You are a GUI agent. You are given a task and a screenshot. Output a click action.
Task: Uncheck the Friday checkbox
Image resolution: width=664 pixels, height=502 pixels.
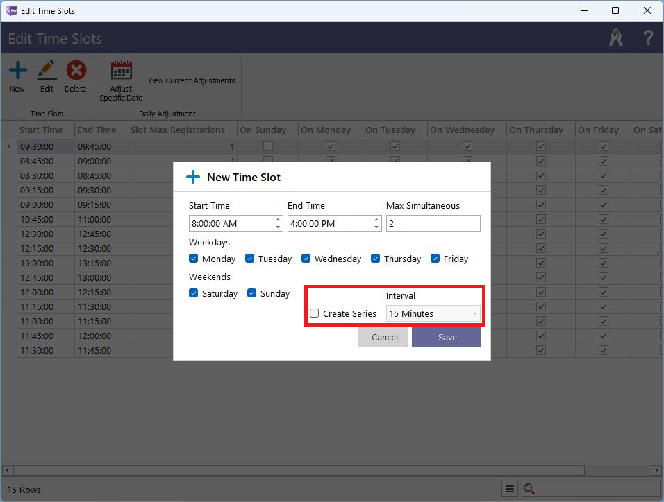point(435,259)
